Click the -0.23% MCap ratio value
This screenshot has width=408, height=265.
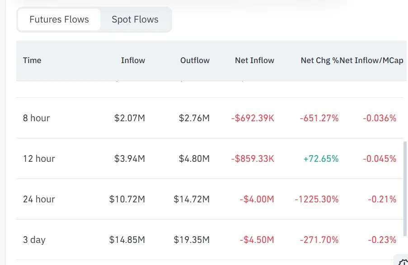382,240
